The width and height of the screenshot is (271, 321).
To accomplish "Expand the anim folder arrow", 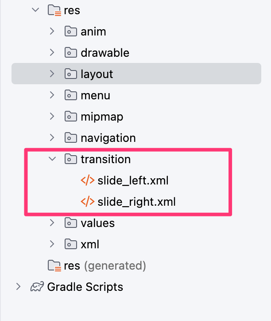I will coord(52,31).
